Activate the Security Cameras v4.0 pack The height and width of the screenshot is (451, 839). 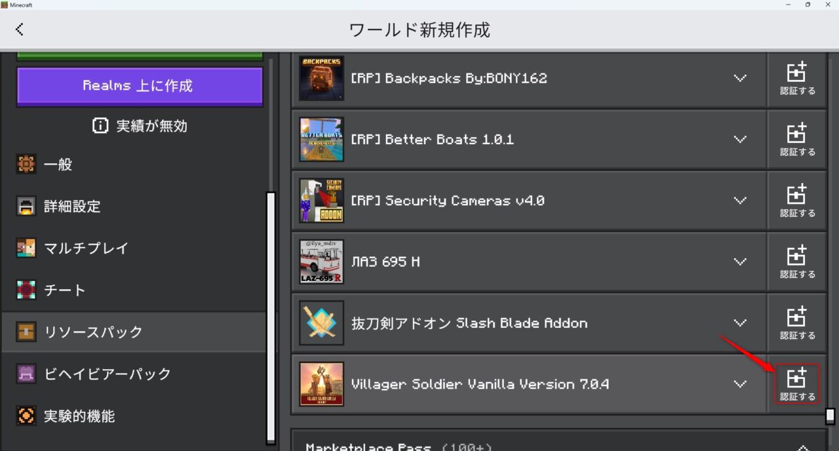pyautogui.click(x=797, y=201)
